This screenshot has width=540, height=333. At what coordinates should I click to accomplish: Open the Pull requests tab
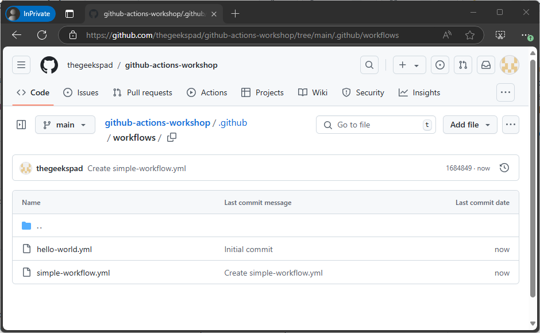pos(142,92)
